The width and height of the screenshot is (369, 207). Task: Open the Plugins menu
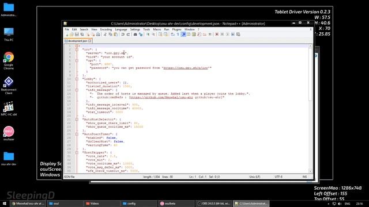tap(177, 29)
